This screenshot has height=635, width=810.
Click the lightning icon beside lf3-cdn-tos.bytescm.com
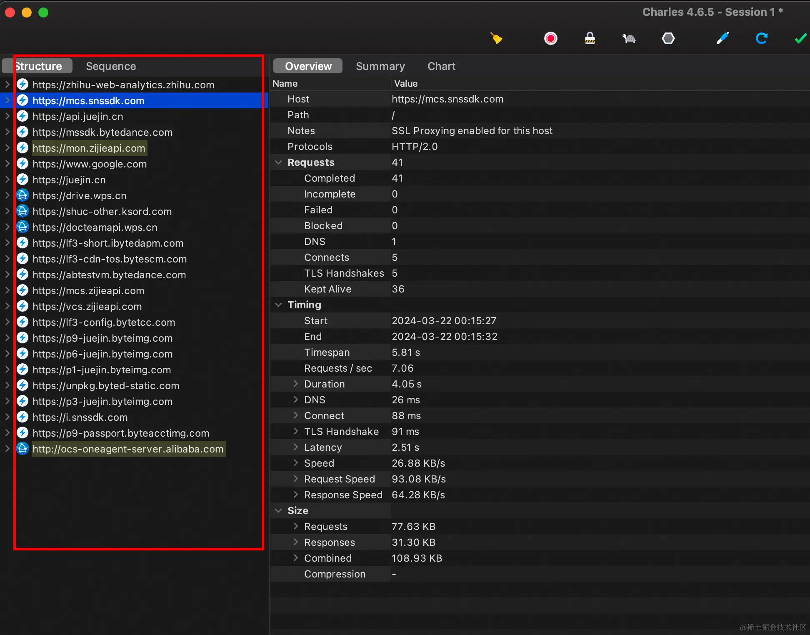[x=22, y=259]
